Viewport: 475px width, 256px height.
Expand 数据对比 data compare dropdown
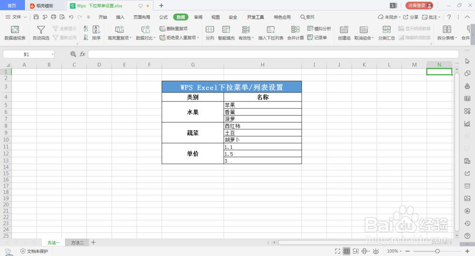coord(154,38)
